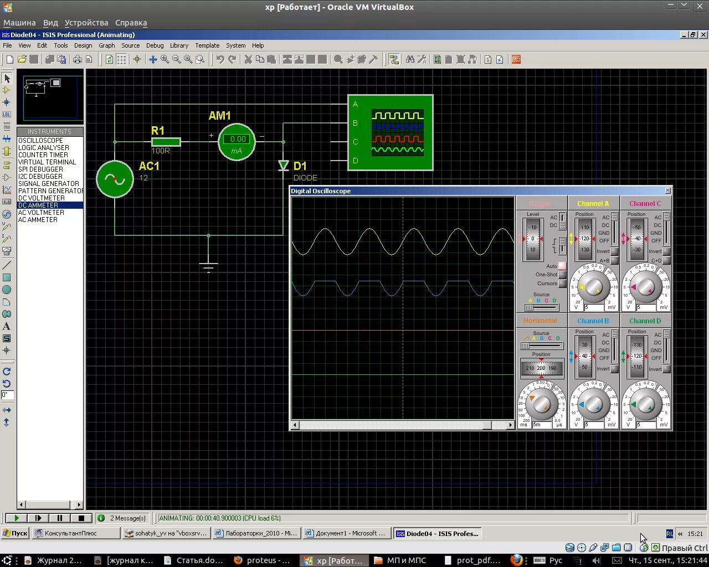Click the Undo arrow icon
Image resolution: width=709 pixels, height=567 pixels.
[220, 59]
